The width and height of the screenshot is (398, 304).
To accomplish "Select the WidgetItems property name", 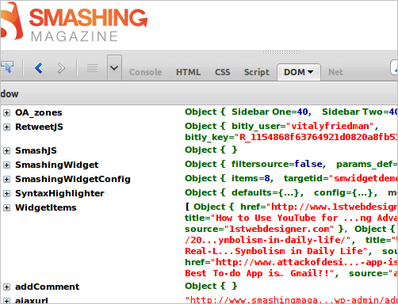I will (x=46, y=207).
